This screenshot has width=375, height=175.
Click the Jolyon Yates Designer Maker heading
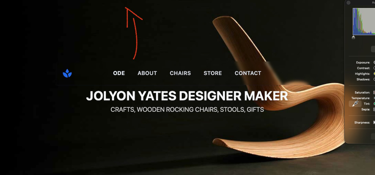click(x=187, y=96)
